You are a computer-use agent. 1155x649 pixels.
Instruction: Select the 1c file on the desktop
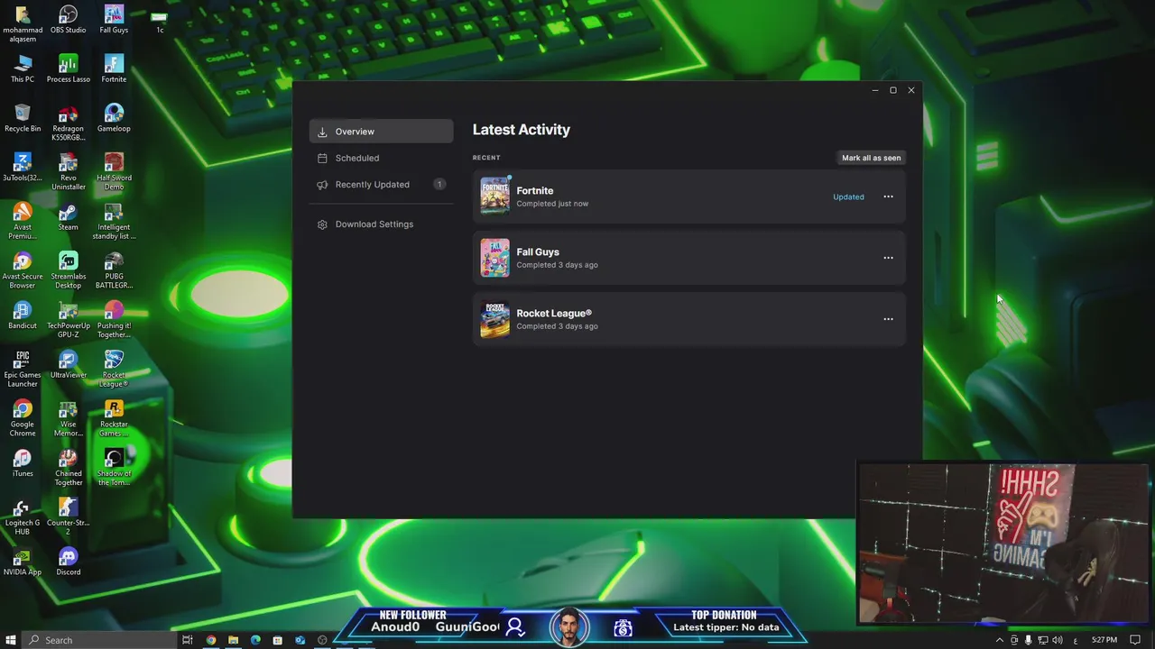click(x=159, y=22)
